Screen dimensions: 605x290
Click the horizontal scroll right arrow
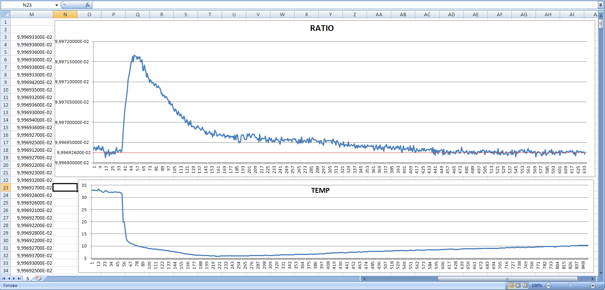pyautogui.click(x=593, y=279)
